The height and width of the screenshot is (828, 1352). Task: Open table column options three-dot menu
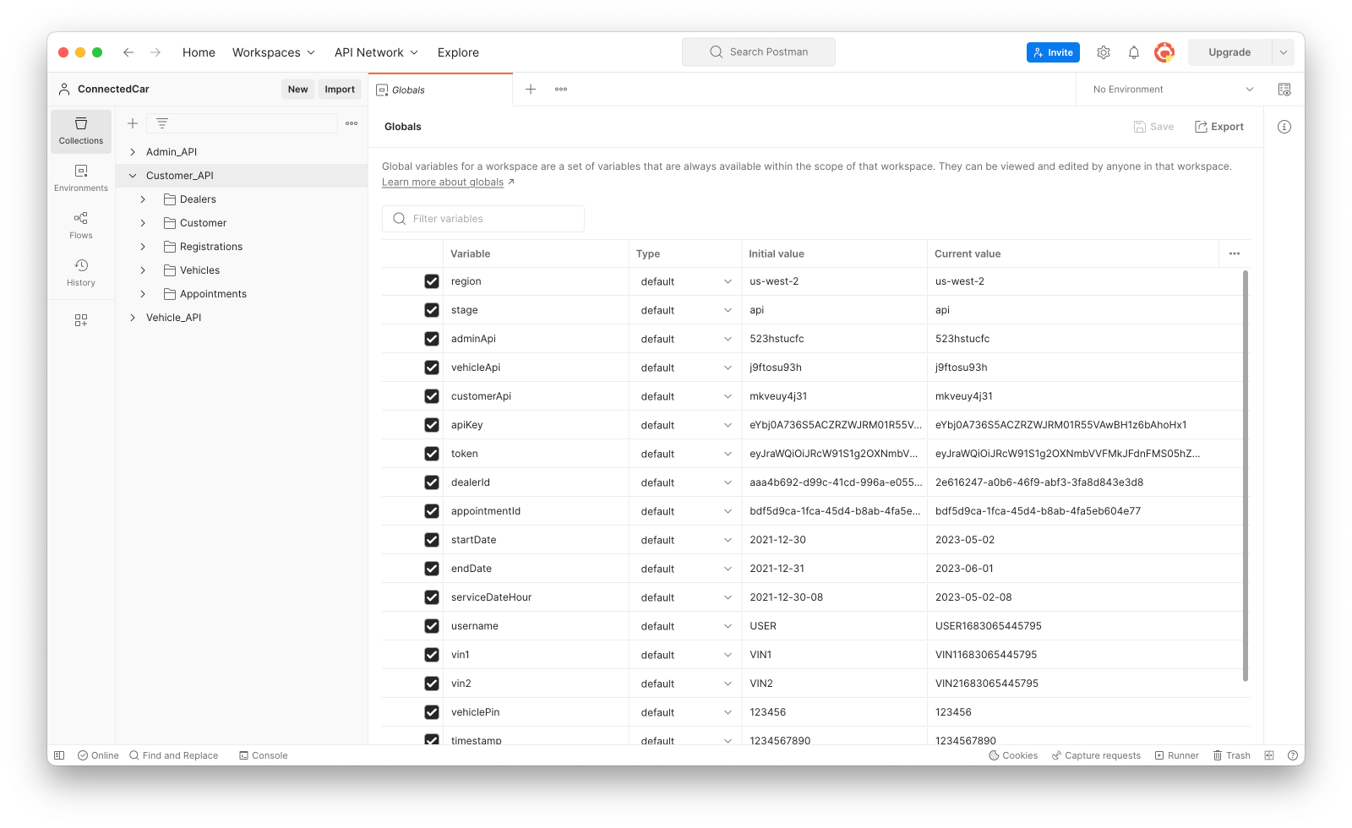(1235, 253)
